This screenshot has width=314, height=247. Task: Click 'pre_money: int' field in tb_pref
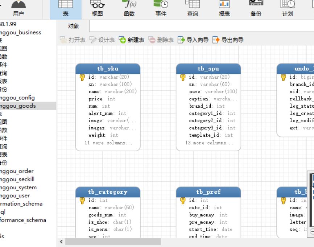[x=208, y=222]
